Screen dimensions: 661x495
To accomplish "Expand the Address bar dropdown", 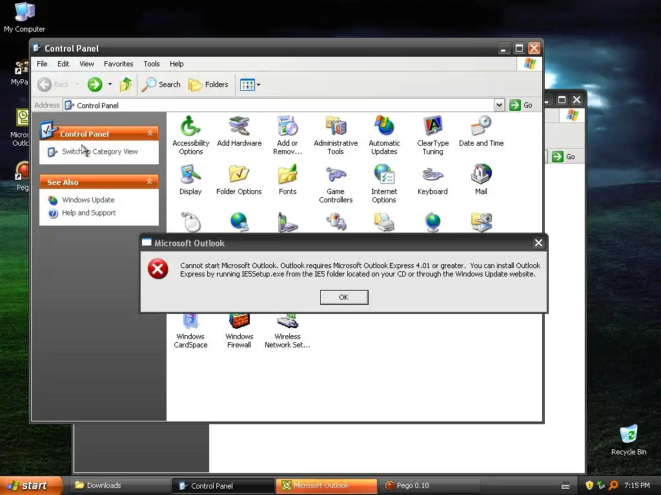I will (x=499, y=105).
